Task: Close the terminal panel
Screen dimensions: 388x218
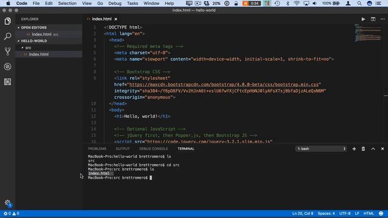Action: tap(383, 149)
